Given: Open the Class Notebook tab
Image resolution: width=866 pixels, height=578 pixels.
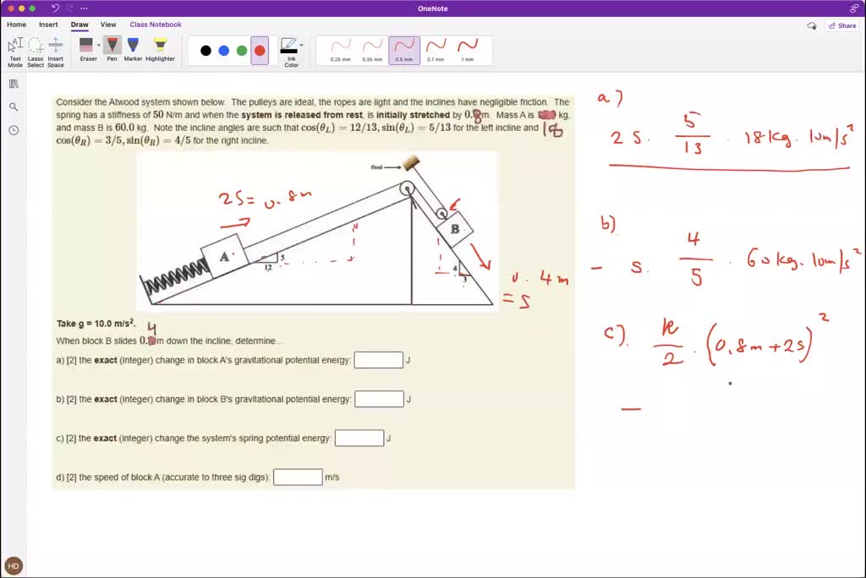Looking at the screenshot, I should click(156, 25).
